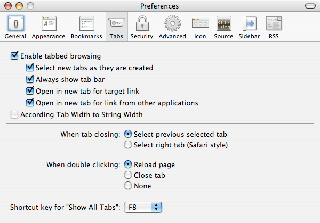The width and height of the screenshot is (320, 223).
Task: Select the Security padlock icon
Action: point(141,27)
